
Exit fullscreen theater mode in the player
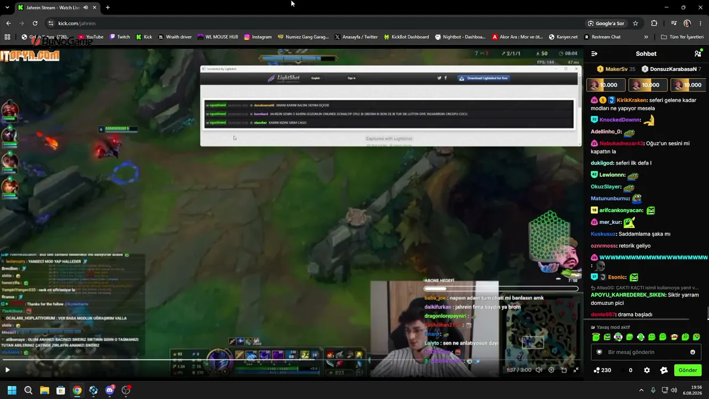click(576, 370)
